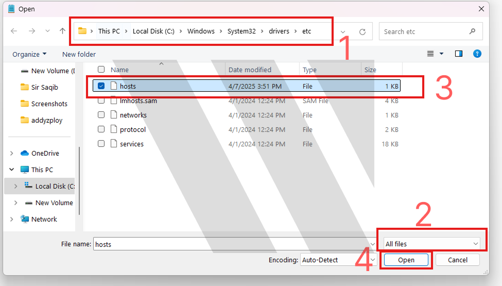Open the All files type dropdown
502x286 pixels.
click(x=432, y=244)
